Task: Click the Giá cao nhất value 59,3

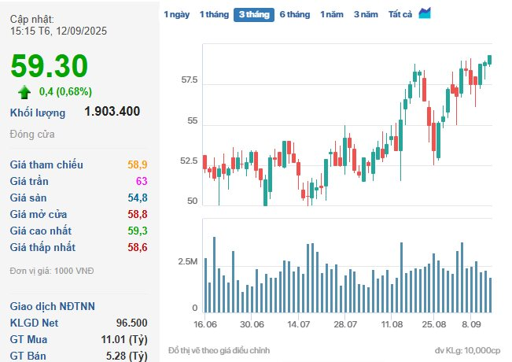Action: click(137, 231)
